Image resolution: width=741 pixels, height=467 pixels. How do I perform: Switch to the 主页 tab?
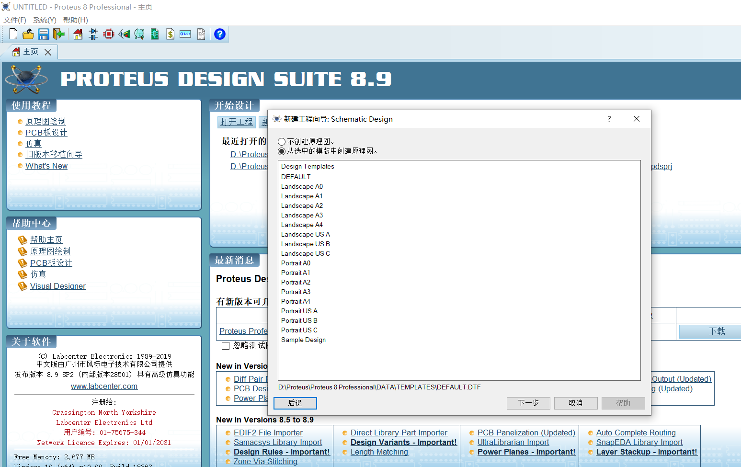(31, 52)
